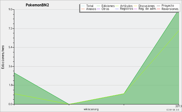The width and height of the screenshot is (182, 112).
Task: Click the 0.0 y-axis label
Action: (10, 104)
